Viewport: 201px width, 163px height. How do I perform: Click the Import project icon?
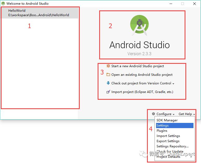point(108,92)
